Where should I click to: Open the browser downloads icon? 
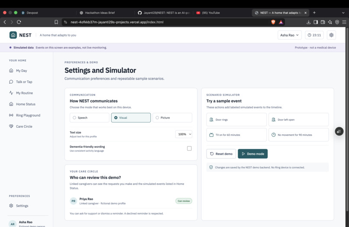tap(308, 22)
